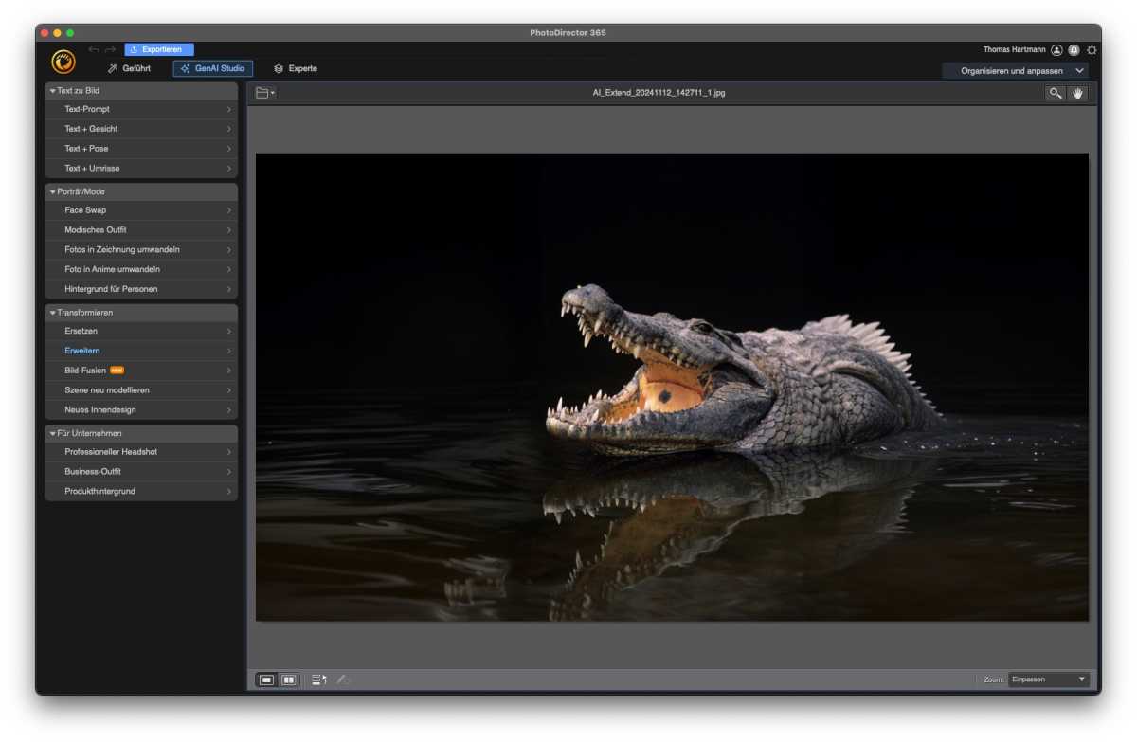Open the Erweitern tool
1137x742 pixels.
click(x=141, y=351)
